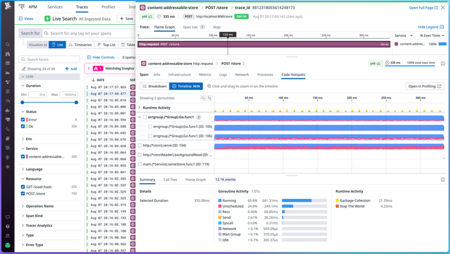450x254 pixels.
Task: Switch visualization to Timeseries
Action: (x=81, y=45)
